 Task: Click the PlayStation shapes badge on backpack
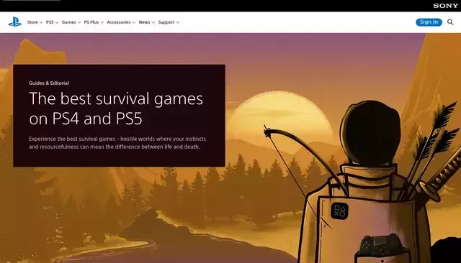pos(339,211)
